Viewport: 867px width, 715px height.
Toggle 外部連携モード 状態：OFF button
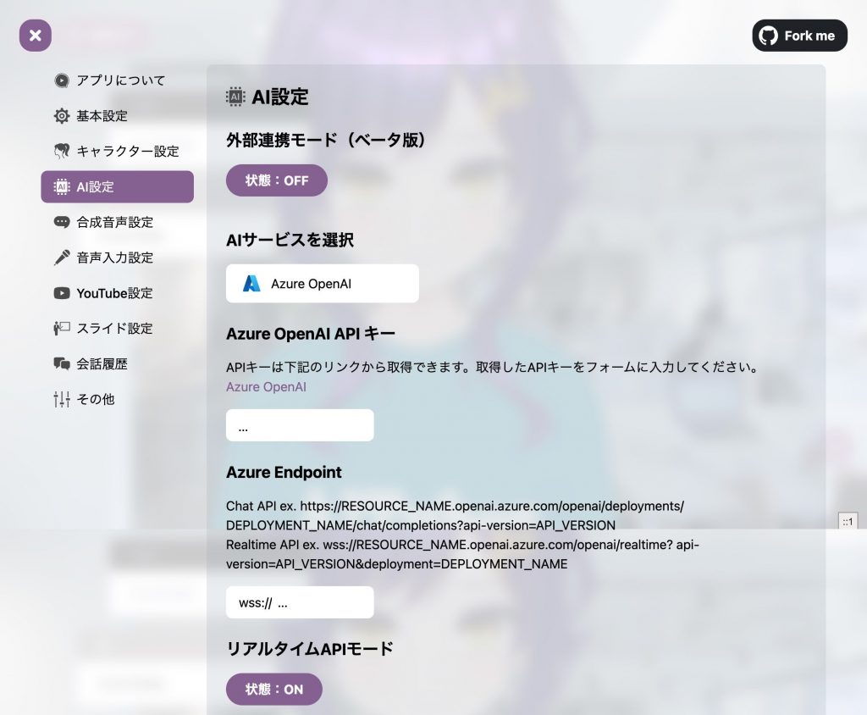click(277, 180)
